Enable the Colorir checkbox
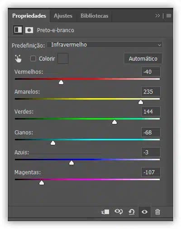Screen dimensions: 181x229 coord(33,58)
